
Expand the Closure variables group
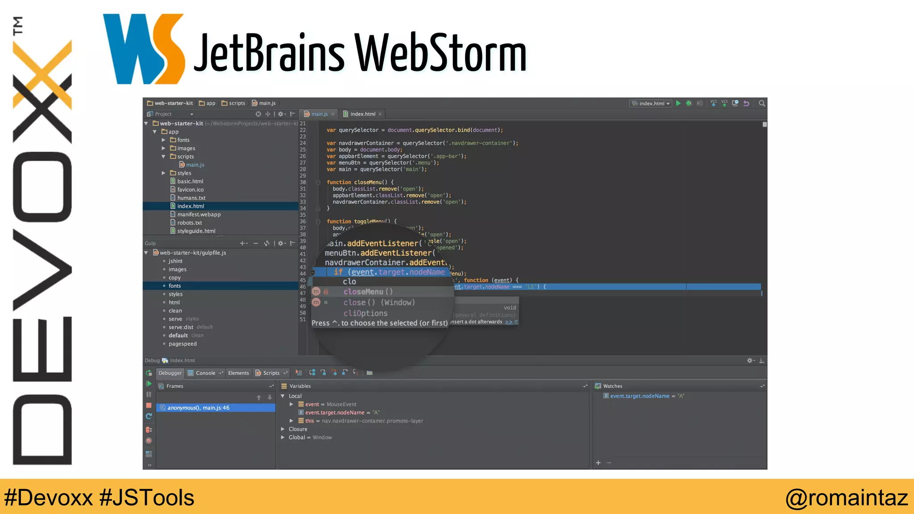click(x=283, y=429)
